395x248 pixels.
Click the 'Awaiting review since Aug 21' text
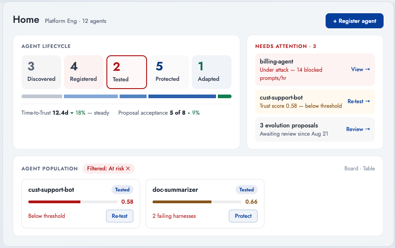point(294,134)
